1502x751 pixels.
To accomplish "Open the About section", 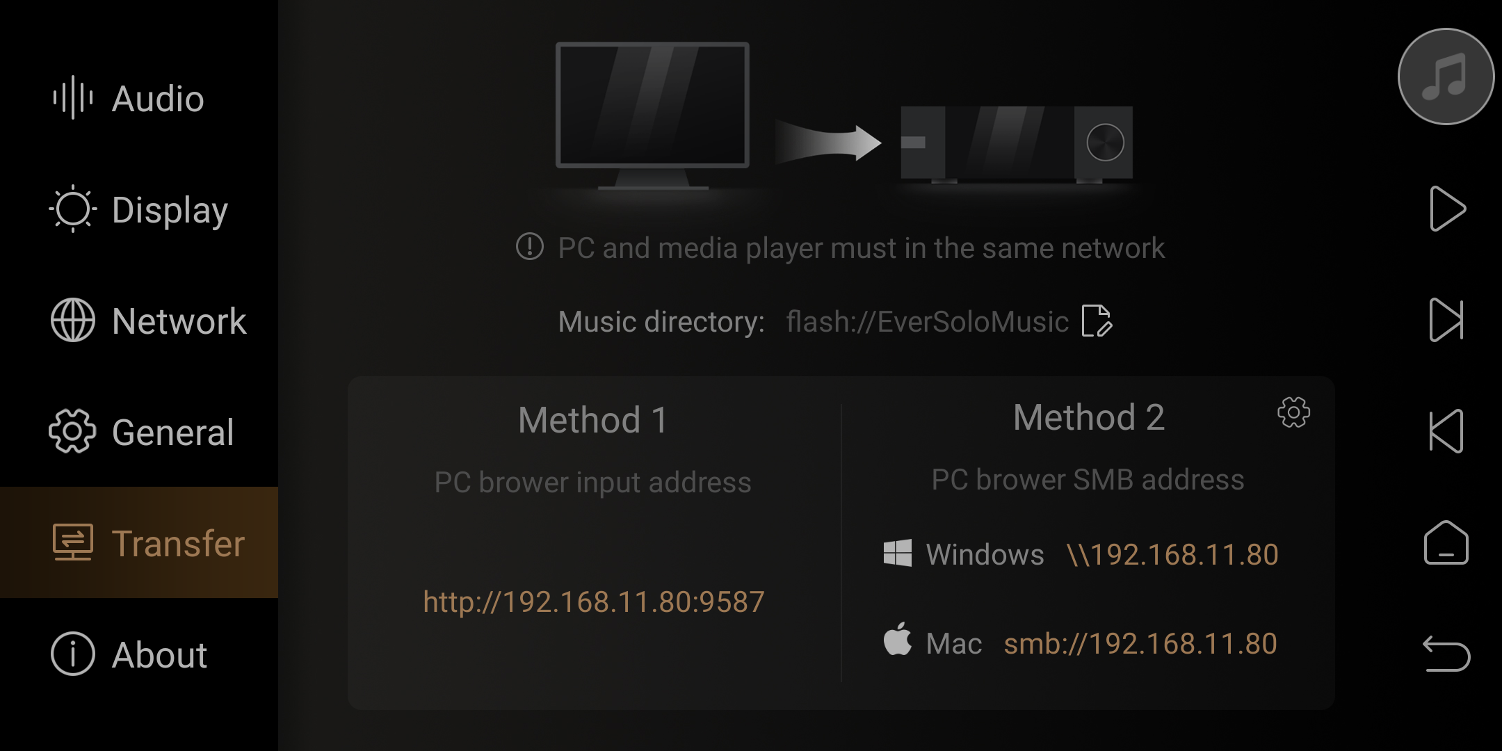I will point(139,654).
